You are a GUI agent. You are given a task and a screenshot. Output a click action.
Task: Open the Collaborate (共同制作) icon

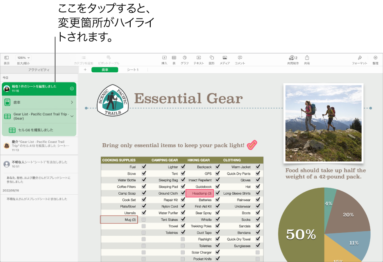(x=293, y=58)
